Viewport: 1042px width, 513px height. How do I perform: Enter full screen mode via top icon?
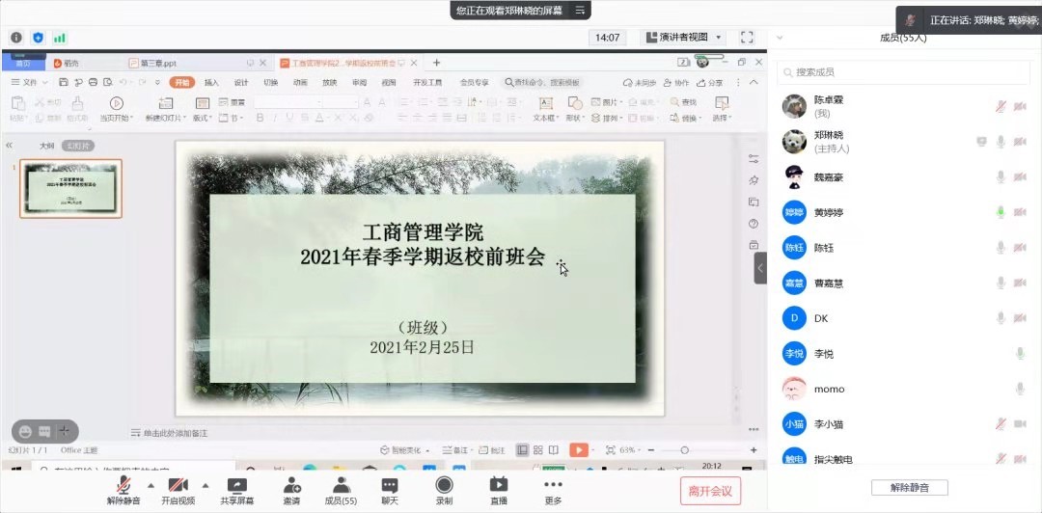747,38
